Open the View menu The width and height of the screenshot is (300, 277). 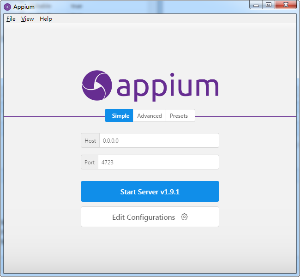[27, 19]
